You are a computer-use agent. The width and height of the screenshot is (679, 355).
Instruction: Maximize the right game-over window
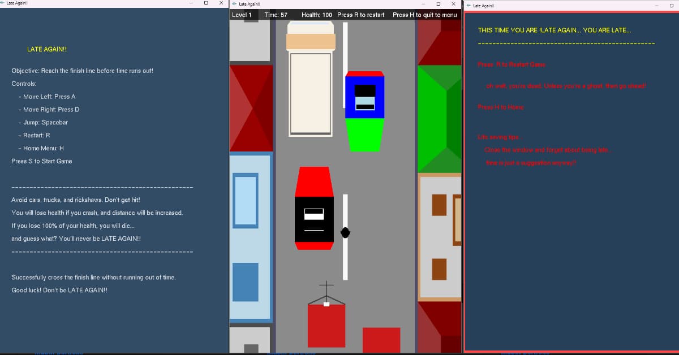[671, 6]
